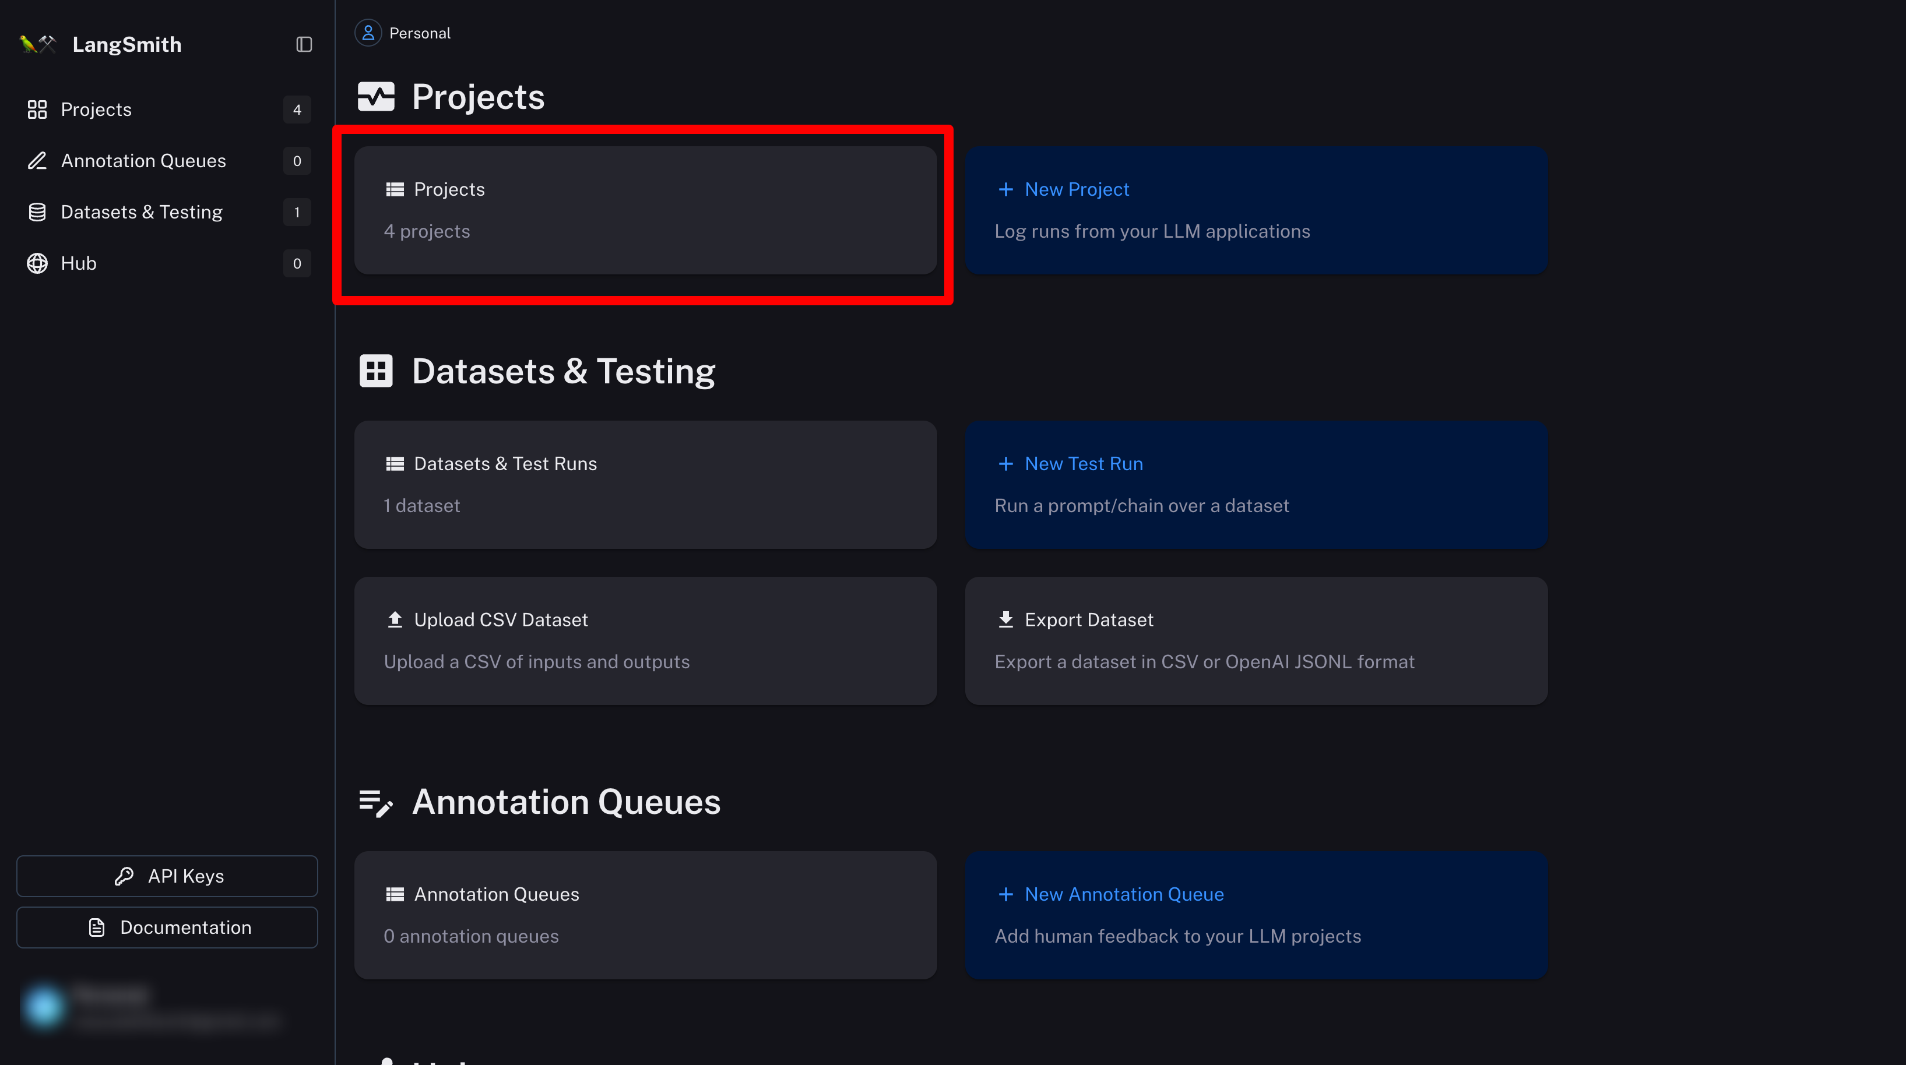Click the Projects heading pulse icon
Image resolution: width=1906 pixels, height=1065 pixels.
[x=376, y=97]
